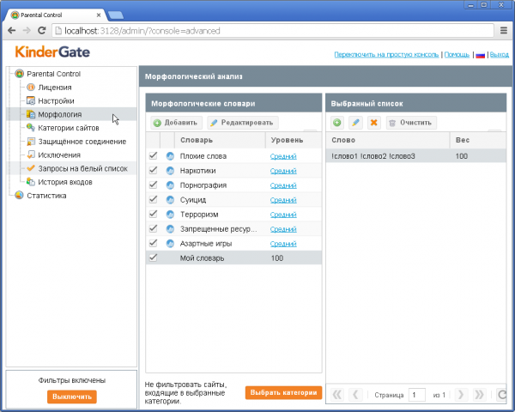Click the pencil edit word icon
Image resolution: width=515 pixels, height=412 pixels.
point(355,124)
